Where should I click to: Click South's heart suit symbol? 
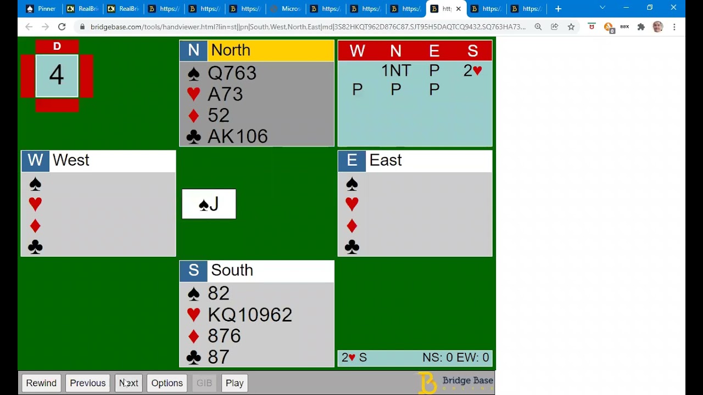coord(193,315)
